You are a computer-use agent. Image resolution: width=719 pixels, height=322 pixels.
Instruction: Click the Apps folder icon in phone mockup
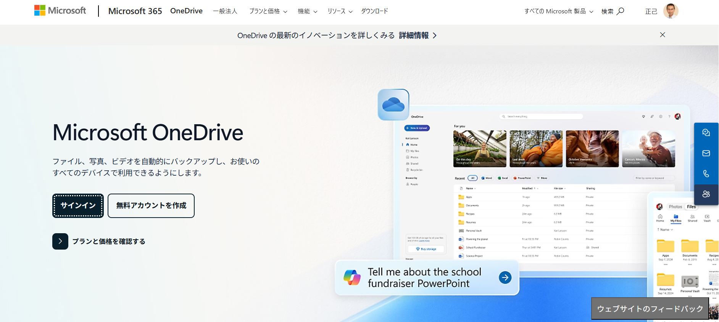(666, 246)
